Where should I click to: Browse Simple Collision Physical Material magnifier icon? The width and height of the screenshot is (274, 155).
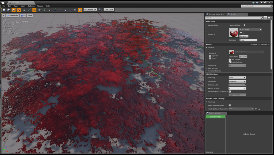260,109
